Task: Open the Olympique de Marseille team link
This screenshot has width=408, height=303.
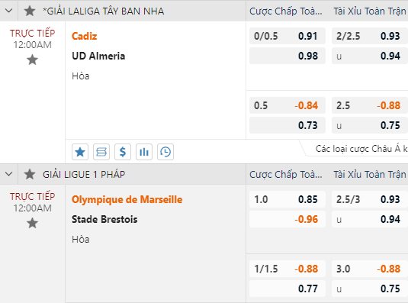Action: click(127, 199)
